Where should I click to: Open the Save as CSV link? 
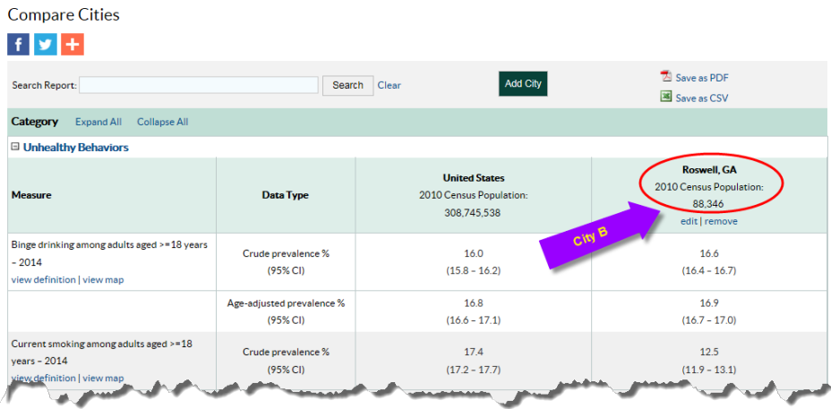click(701, 98)
